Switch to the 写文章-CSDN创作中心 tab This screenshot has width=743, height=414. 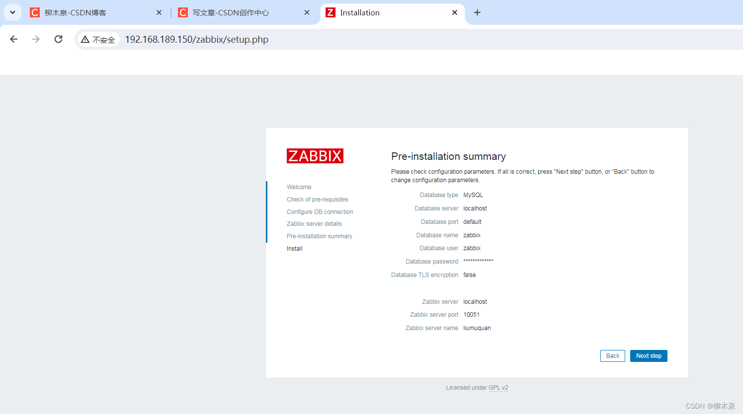coord(244,12)
